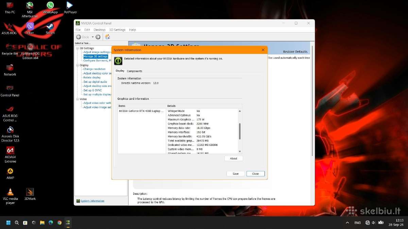This screenshot has height=229, width=408.
Task: Select Manage 3D settings in task tree
Action: (x=96, y=56)
